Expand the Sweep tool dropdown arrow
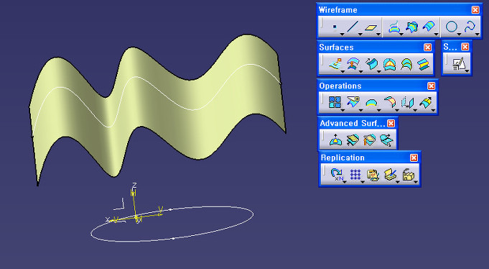Screen dimensions: 489x269 coord(379,71)
